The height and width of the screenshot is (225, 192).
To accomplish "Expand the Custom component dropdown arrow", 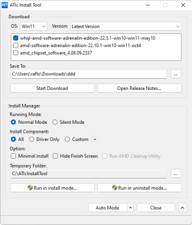I will click(95, 139).
